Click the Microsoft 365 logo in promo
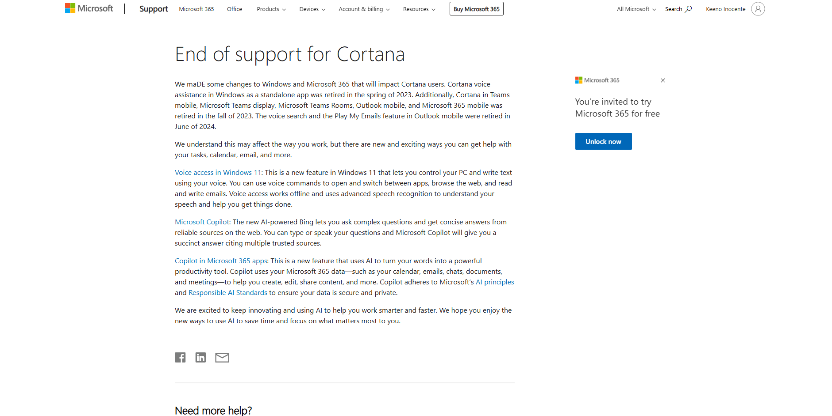The image size is (832, 416). click(597, 80)
